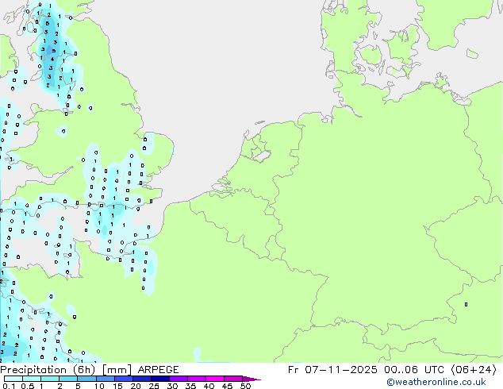503x389 pixels.
Task: Click the 'Precipitation (6h)' title text
Action: click(48, 370)
